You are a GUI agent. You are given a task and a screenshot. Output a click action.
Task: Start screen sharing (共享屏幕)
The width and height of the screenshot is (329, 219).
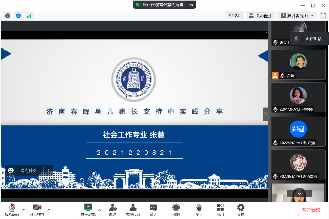click(x=88, y=210)
